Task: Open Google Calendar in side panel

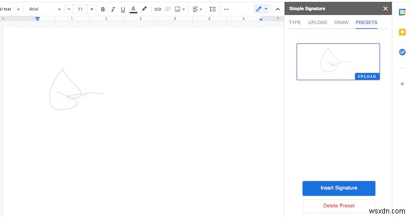Action: click(x=402, y=12)
